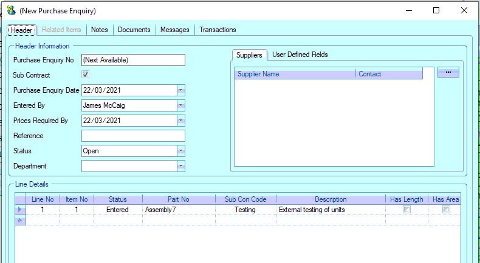Select the User Defined Fields tab
The image size is (480, 263).
300,55
